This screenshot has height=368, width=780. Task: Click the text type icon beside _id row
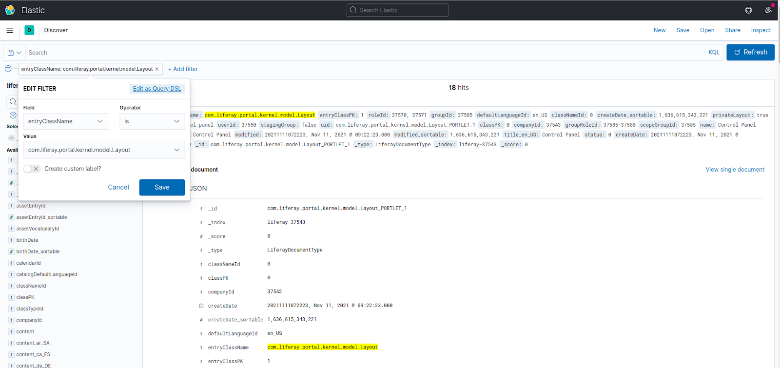coord(201,209)
